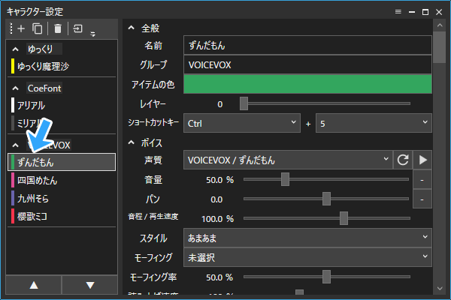
Task: Select 櫻歌ミコ character
Action: (x=62, y=216)
